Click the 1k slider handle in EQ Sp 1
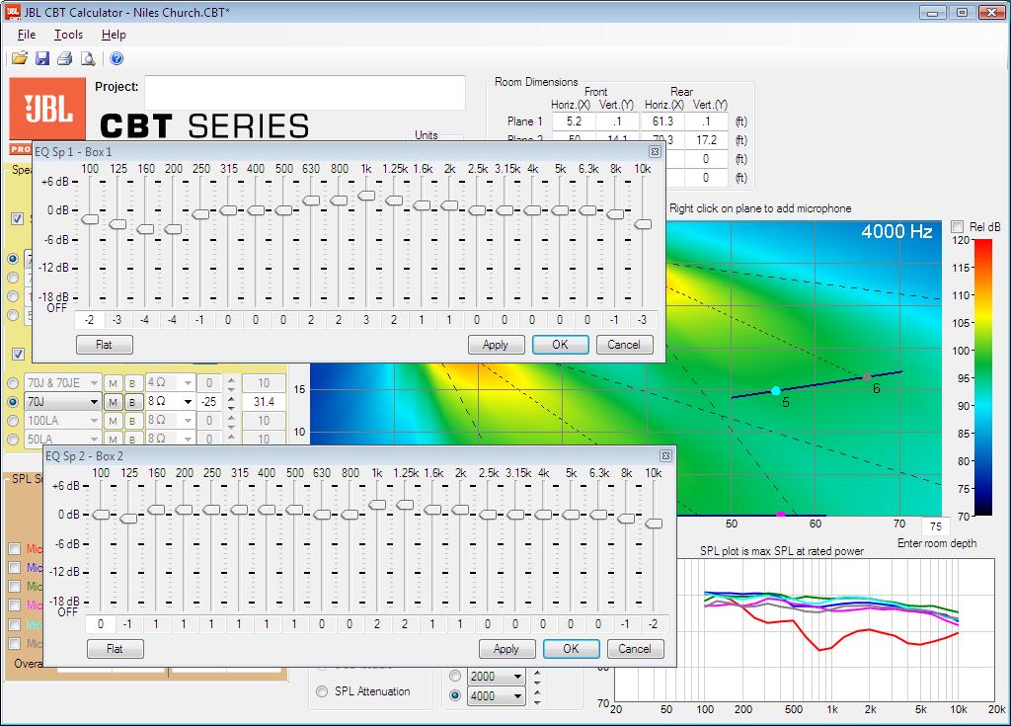Screen dimensions: 1011x726 pyautogui.click(x=366, y=196)
